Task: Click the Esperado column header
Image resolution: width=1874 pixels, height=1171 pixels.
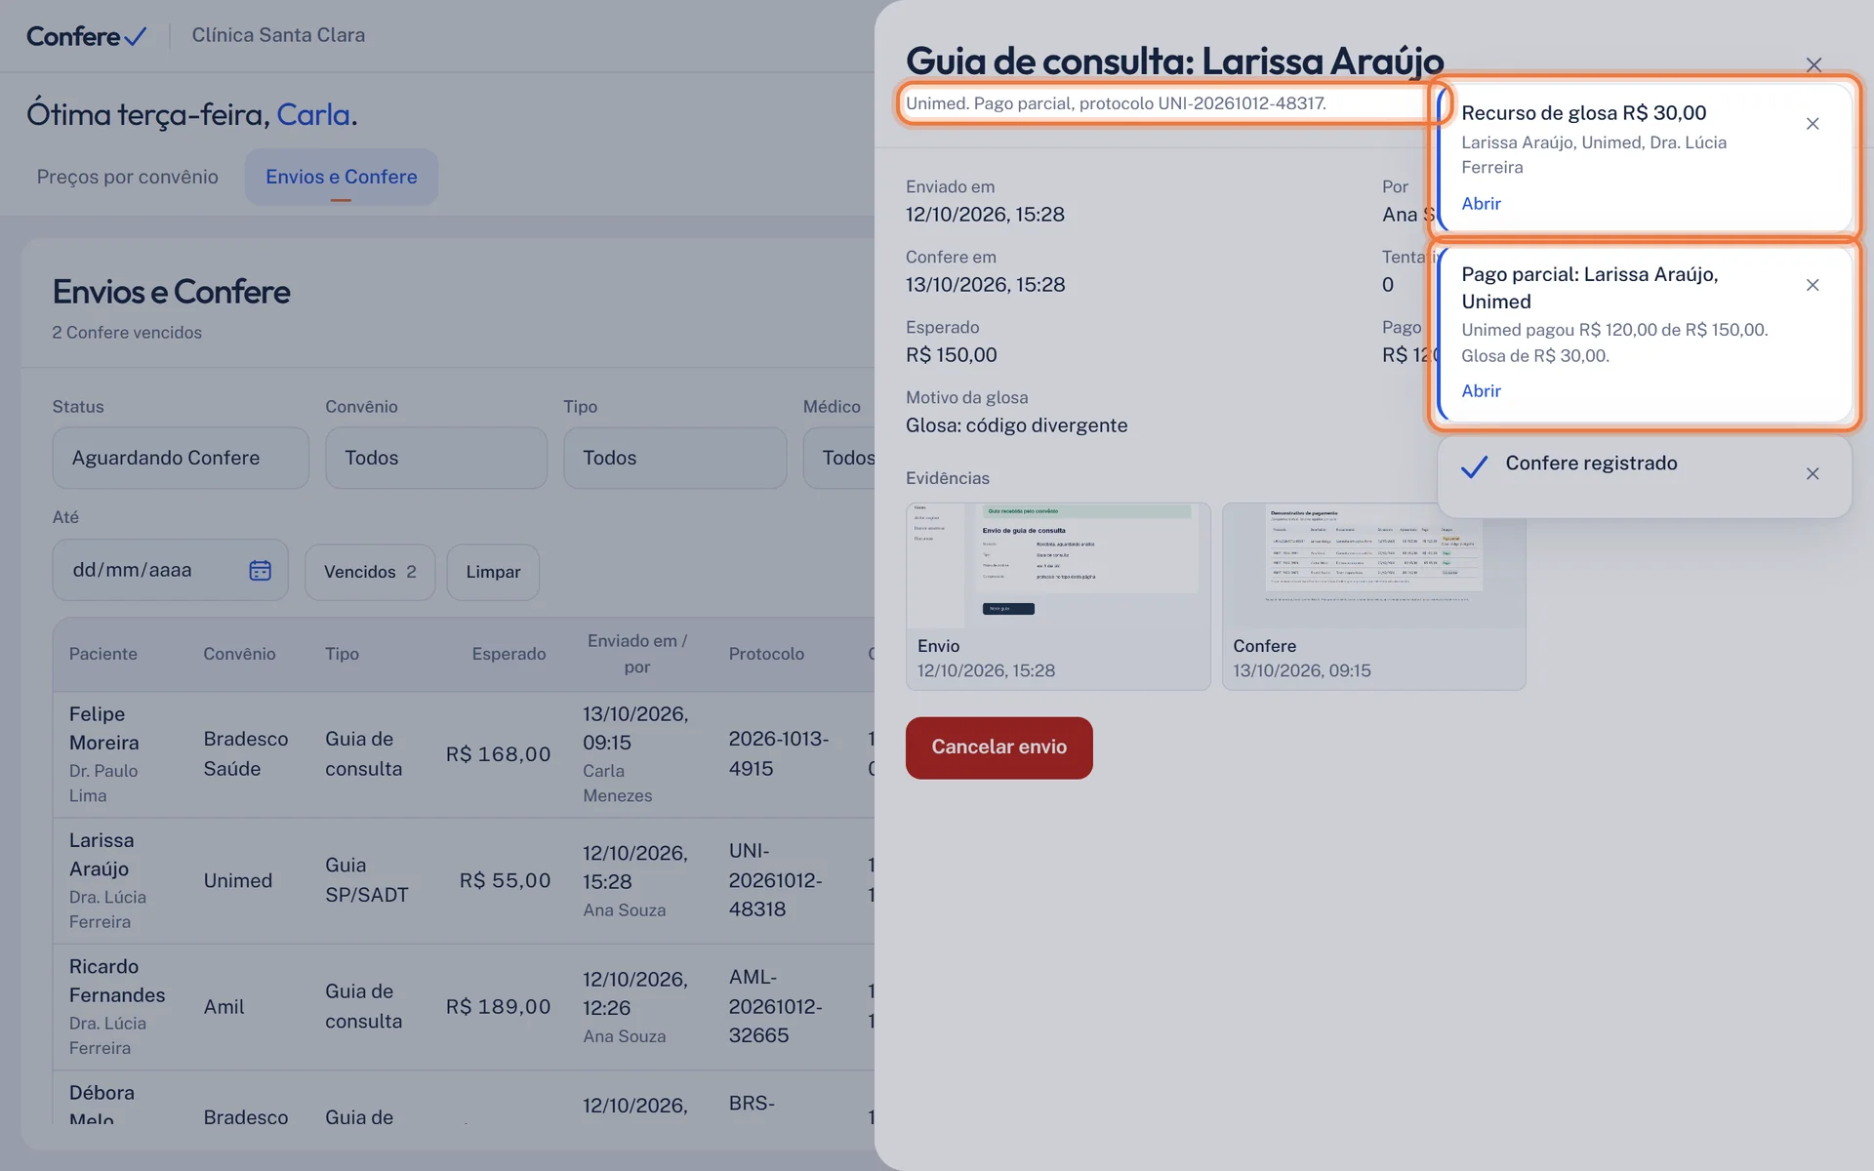Action: click(x=509, y=654)
